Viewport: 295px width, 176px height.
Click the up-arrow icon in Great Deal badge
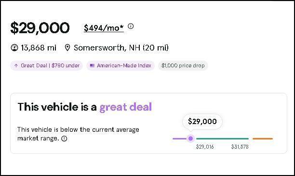16,65
